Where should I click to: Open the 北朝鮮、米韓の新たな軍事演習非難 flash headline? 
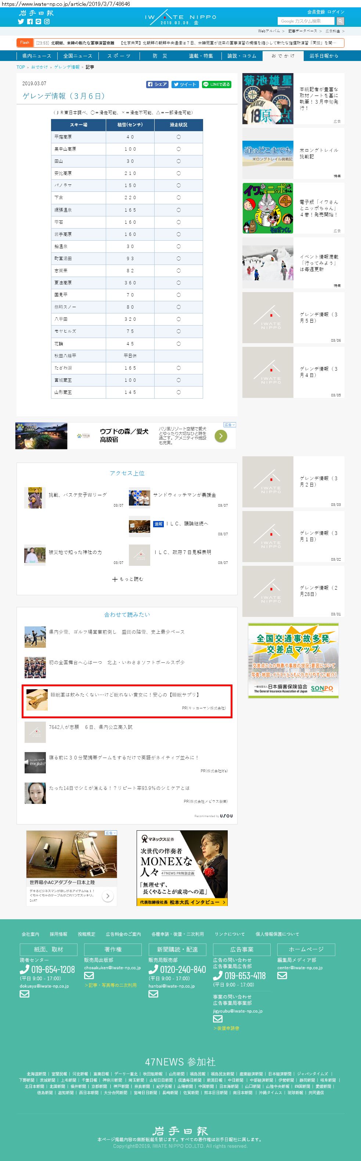tap(83, 43)
